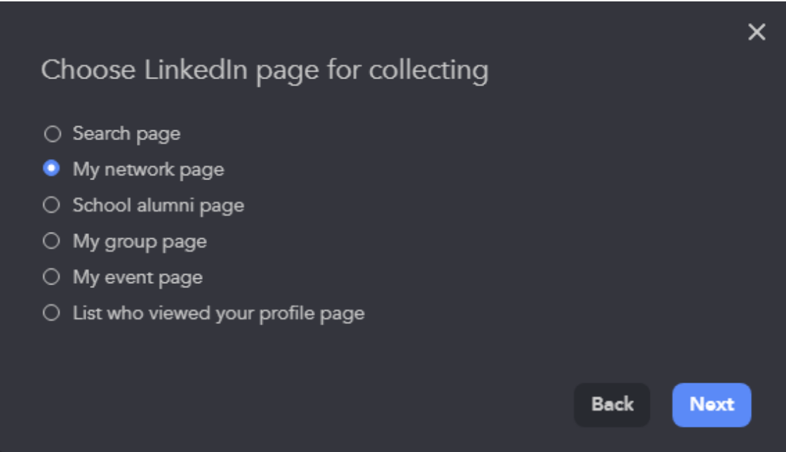Click the 'Search page' label text

(126, 134)
